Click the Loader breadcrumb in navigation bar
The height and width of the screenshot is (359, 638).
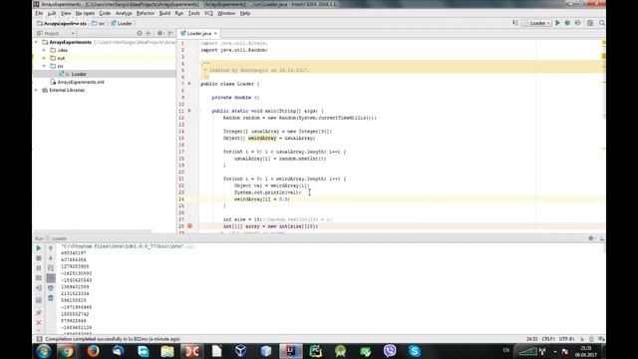pyautogui.click(x=122, y=23)
